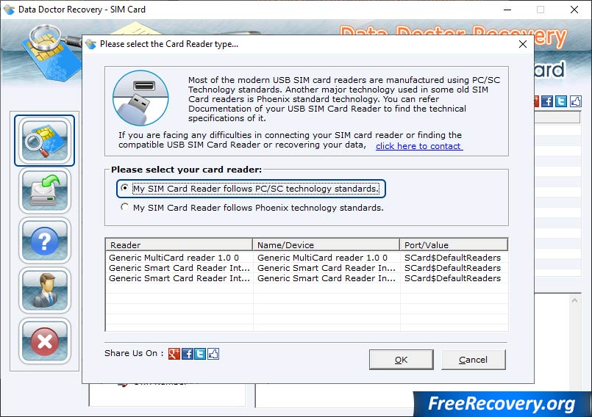592x417 pixels.
Task: Click the red X exit sidebar icon
Action: pos(45,341)
